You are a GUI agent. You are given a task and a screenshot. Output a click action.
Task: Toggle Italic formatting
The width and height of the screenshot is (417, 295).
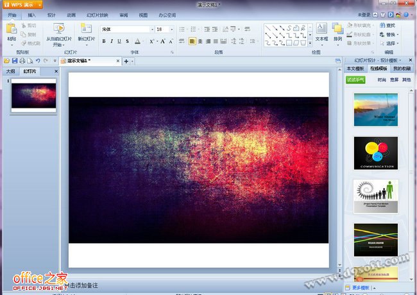(112, 41)
